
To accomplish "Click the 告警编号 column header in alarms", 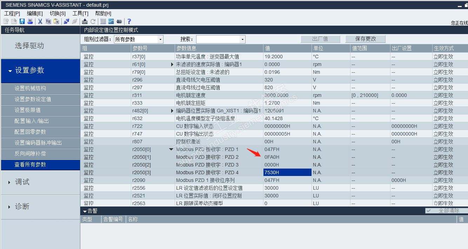I will pyautogui.click(x=114, y=219).
